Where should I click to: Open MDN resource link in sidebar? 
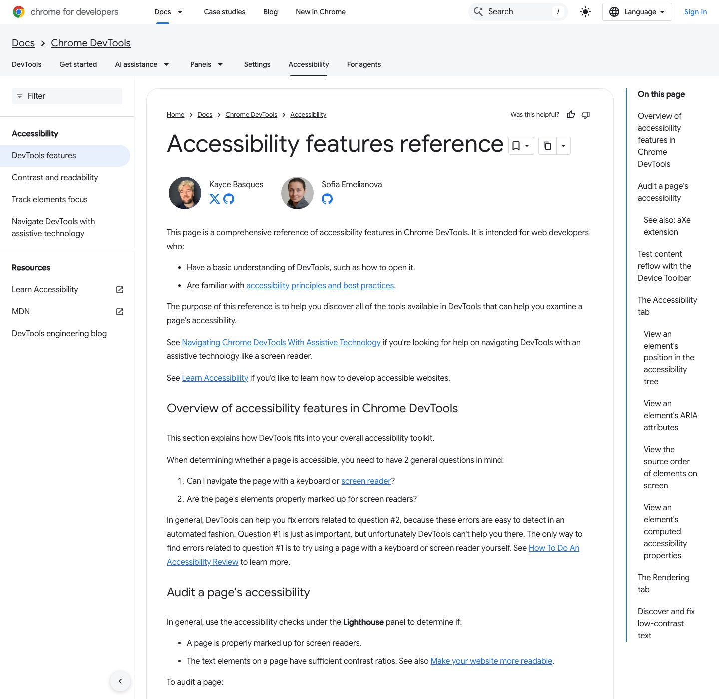[21, 312]
